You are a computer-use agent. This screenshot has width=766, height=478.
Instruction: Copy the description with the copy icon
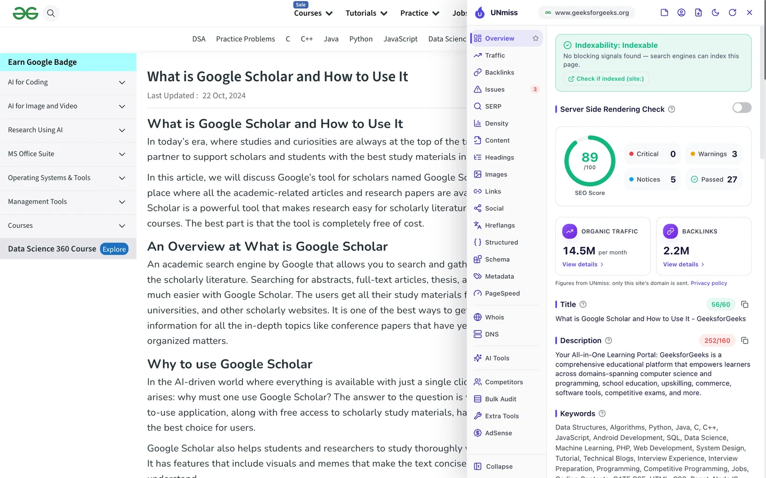click(745, 340)
